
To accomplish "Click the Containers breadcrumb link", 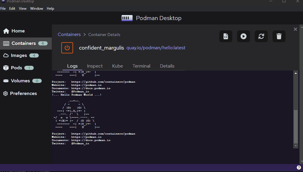I will [69, 34].
